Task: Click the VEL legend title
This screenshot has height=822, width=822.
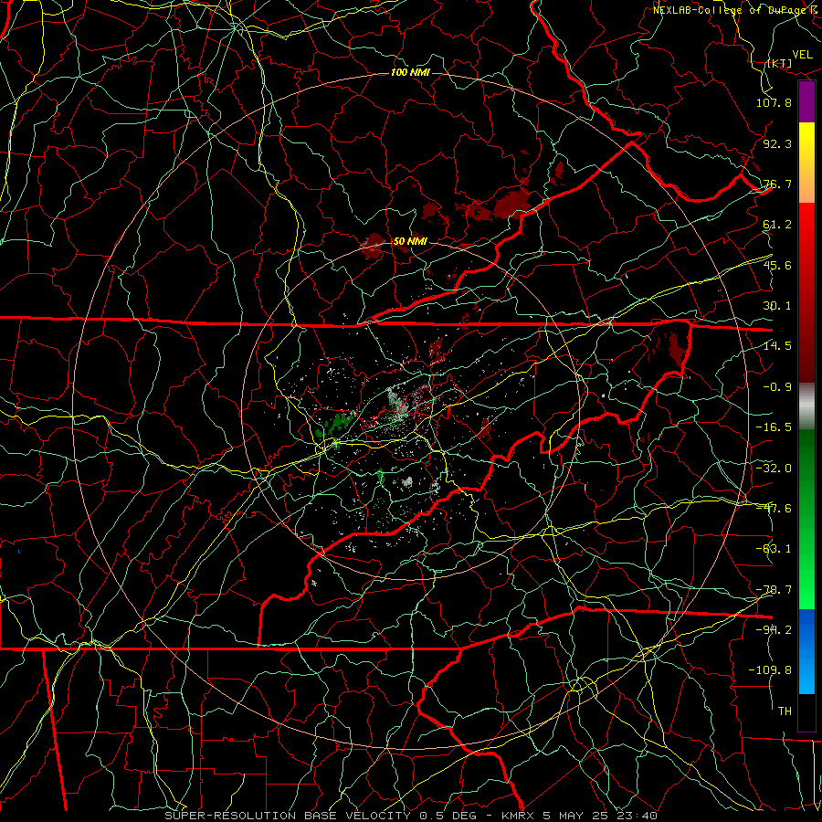Action: pos(802,55)
